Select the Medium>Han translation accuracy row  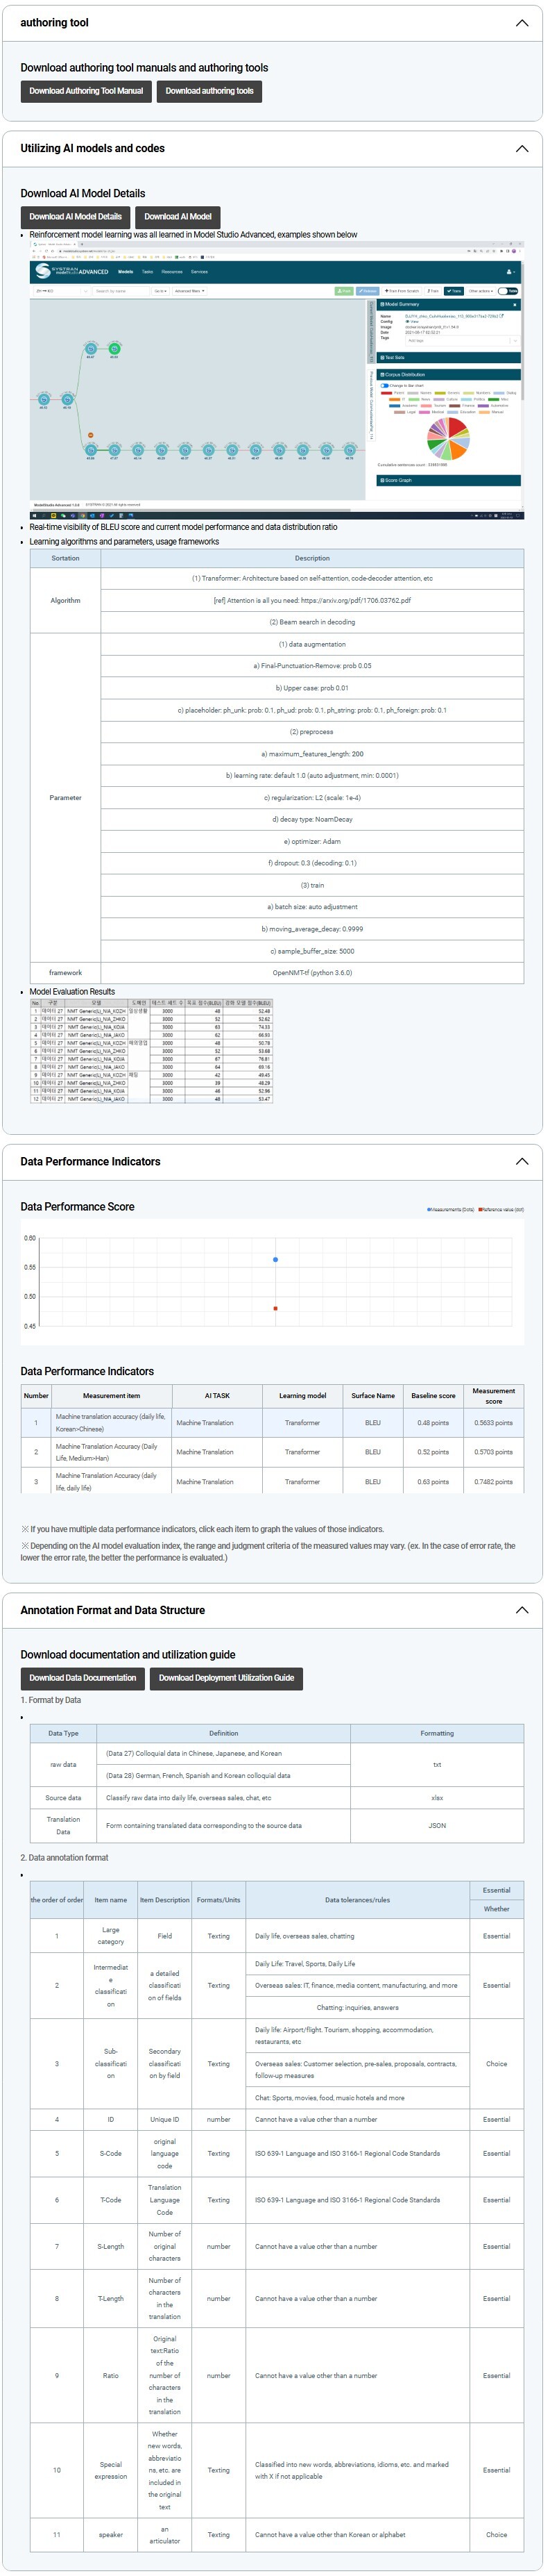271,1452
